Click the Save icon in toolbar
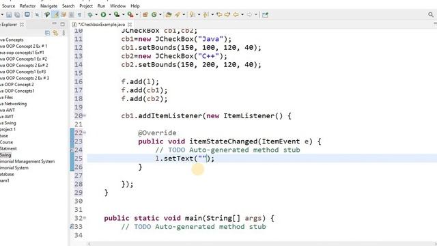Viewport: 437px width, 246px height. coord(9,15)
